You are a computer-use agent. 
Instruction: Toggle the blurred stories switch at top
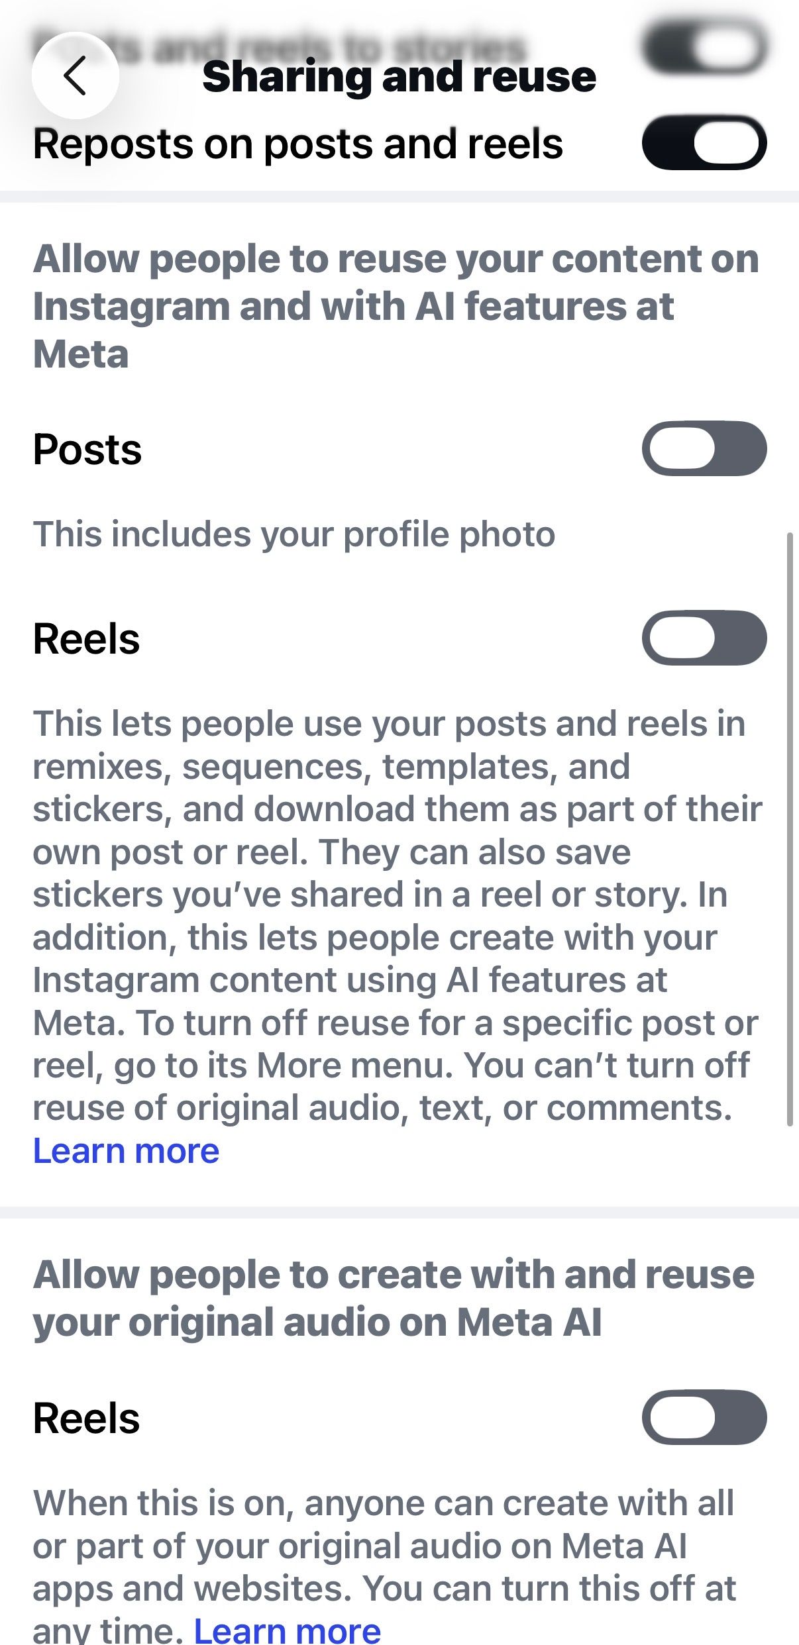click(704, 46)
